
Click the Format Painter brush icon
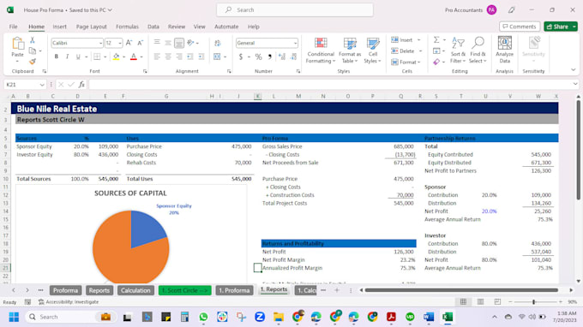pyautogui.click(x=33, y=62)
